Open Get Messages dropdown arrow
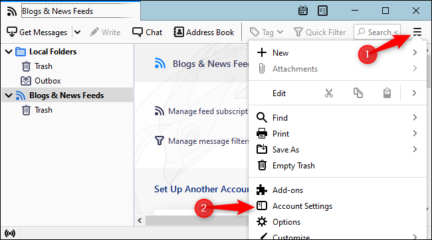 (77, 32)
